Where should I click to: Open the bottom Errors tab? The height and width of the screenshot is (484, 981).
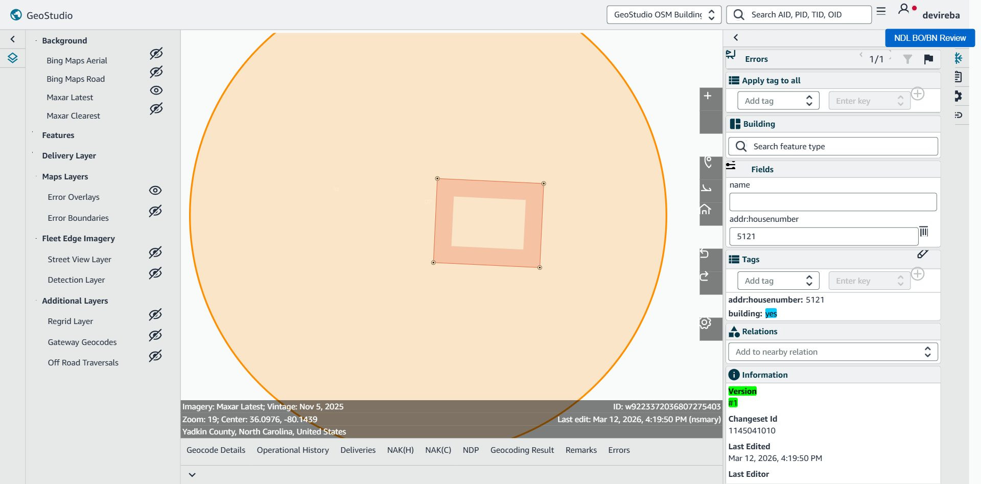619,450
